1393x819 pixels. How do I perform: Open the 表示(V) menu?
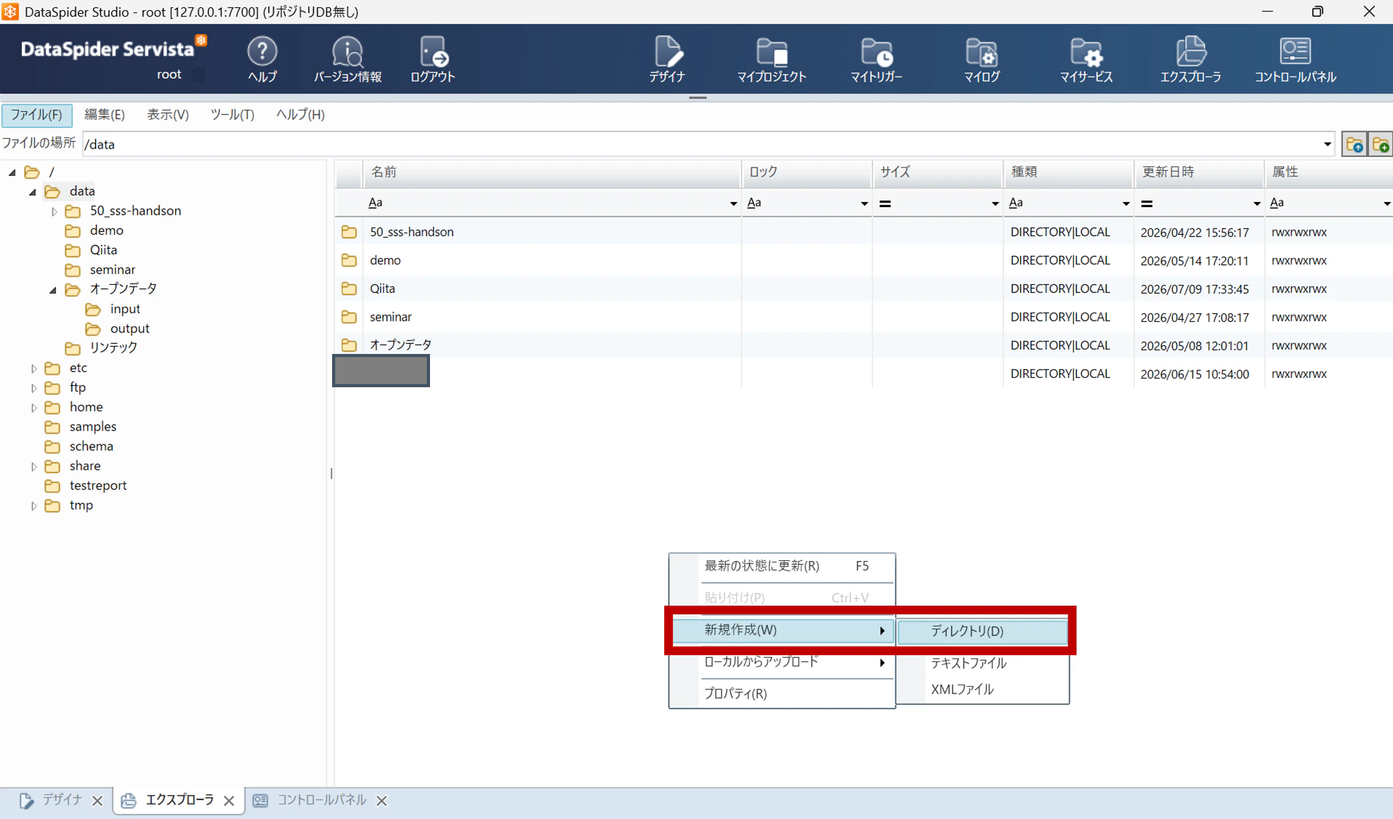pyautogui.click(x=168, y=115)
